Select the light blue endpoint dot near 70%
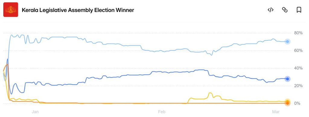The height and width of the screenshot is (117, 309). (287, 41)
